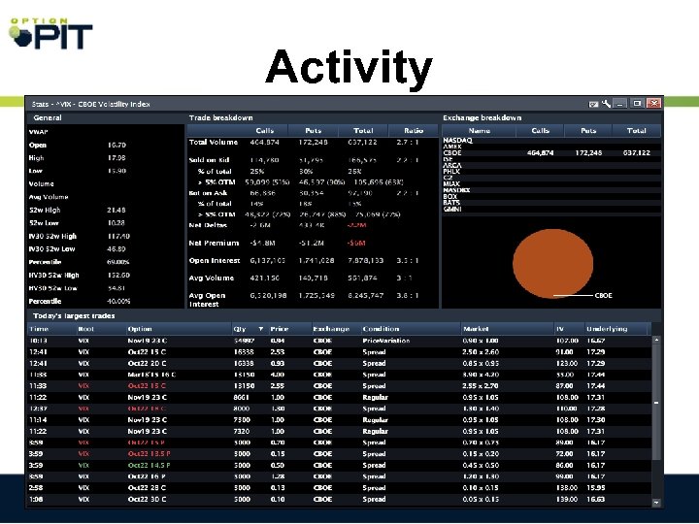699x524 pixels.
Task: Click the Price column header in largest trades
Action: tap(289, 329)
